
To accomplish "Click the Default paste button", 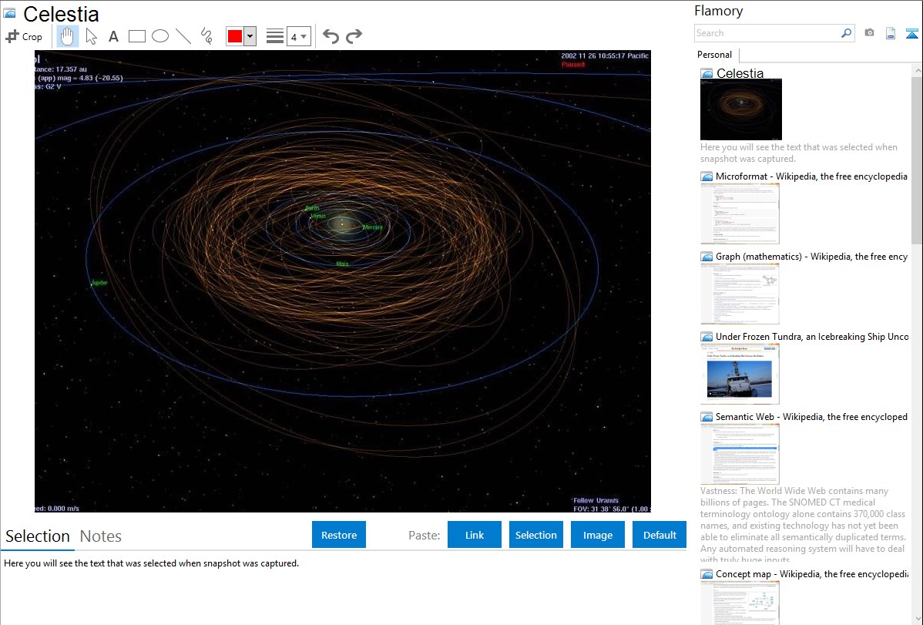I will click(x=660, y=535).
